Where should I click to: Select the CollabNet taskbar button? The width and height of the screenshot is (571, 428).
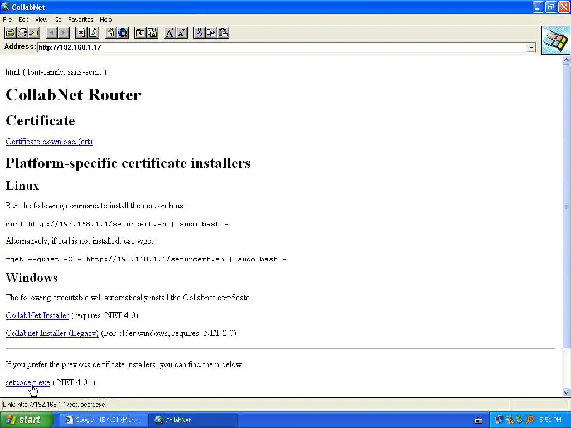(x=193, y=420)
